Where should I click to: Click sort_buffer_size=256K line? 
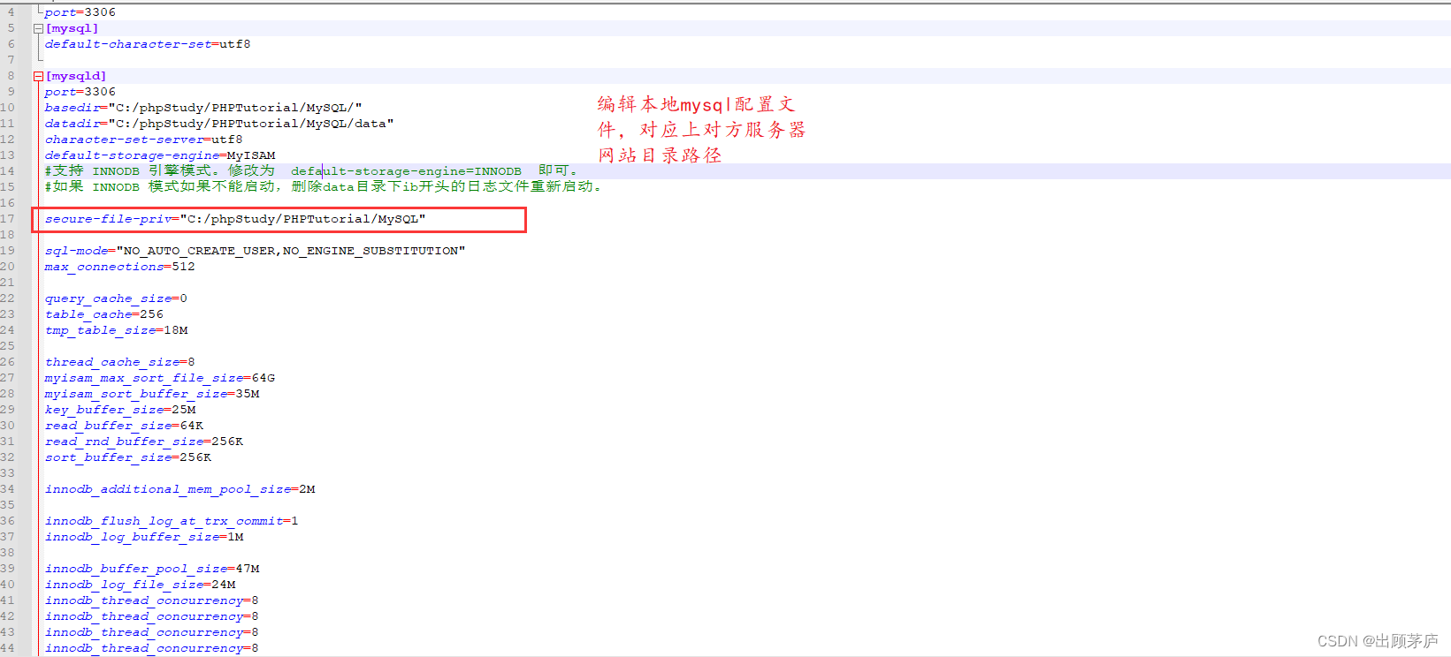click(x=128, y=457)
